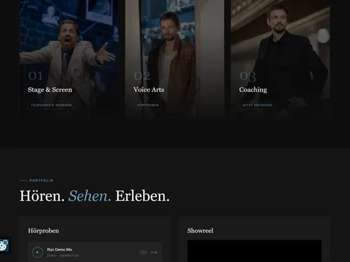Click the 0:38 duration of Ron Demo Mix
This screenshot has width=350, height=262.
154,253
